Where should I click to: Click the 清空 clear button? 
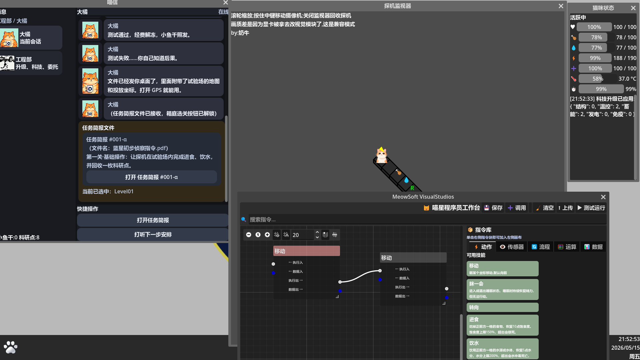coord(545,208)
